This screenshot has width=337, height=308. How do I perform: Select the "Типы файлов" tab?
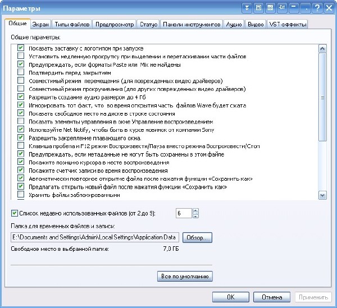(71, 25)
